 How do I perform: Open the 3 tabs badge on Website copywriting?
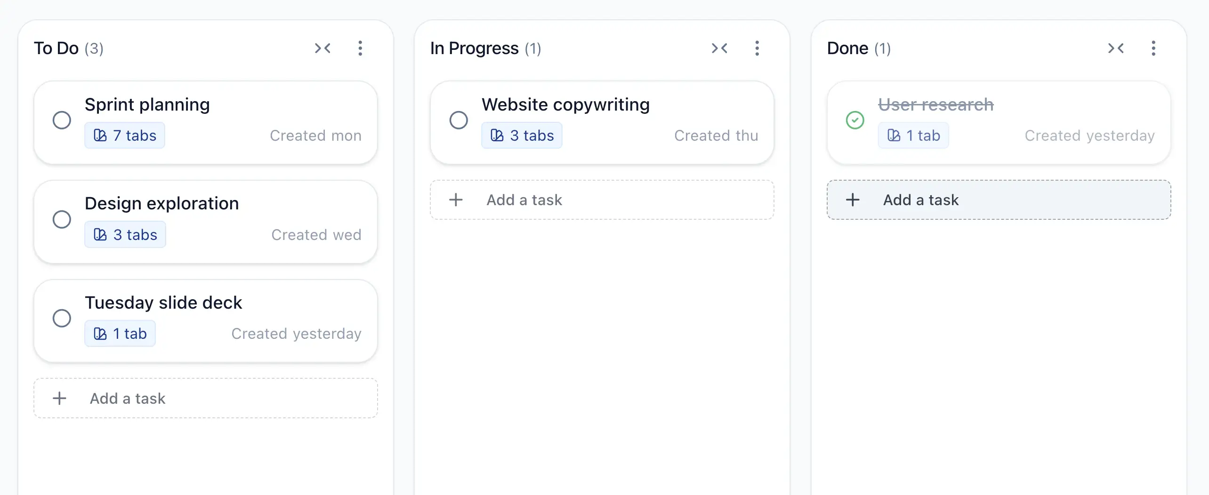522,136
